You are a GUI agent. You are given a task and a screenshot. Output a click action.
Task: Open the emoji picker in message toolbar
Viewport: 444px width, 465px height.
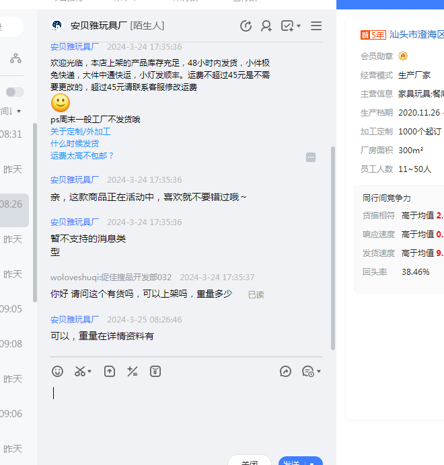58,372
